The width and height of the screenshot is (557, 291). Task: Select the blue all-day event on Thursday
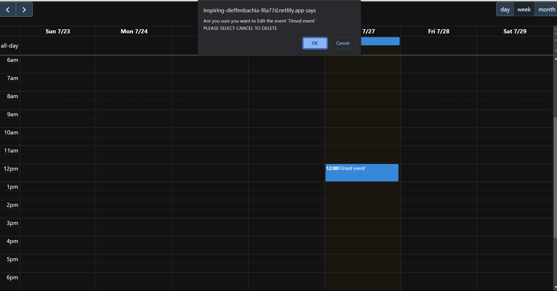(x=380, y=41)
